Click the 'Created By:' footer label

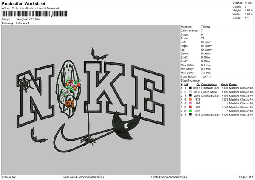[9, 177]
